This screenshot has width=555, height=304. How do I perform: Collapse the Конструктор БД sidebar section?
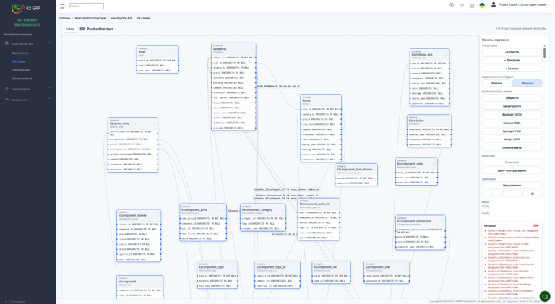pos(49,43)
